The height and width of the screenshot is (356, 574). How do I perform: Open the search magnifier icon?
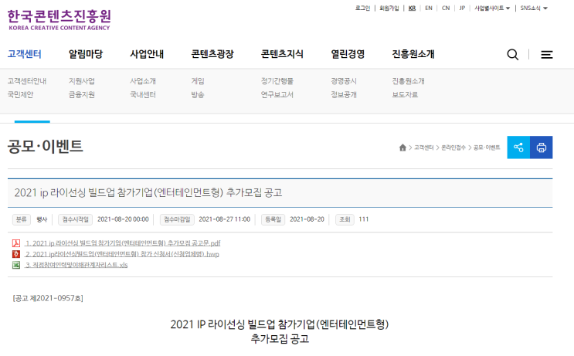[512, 55]
